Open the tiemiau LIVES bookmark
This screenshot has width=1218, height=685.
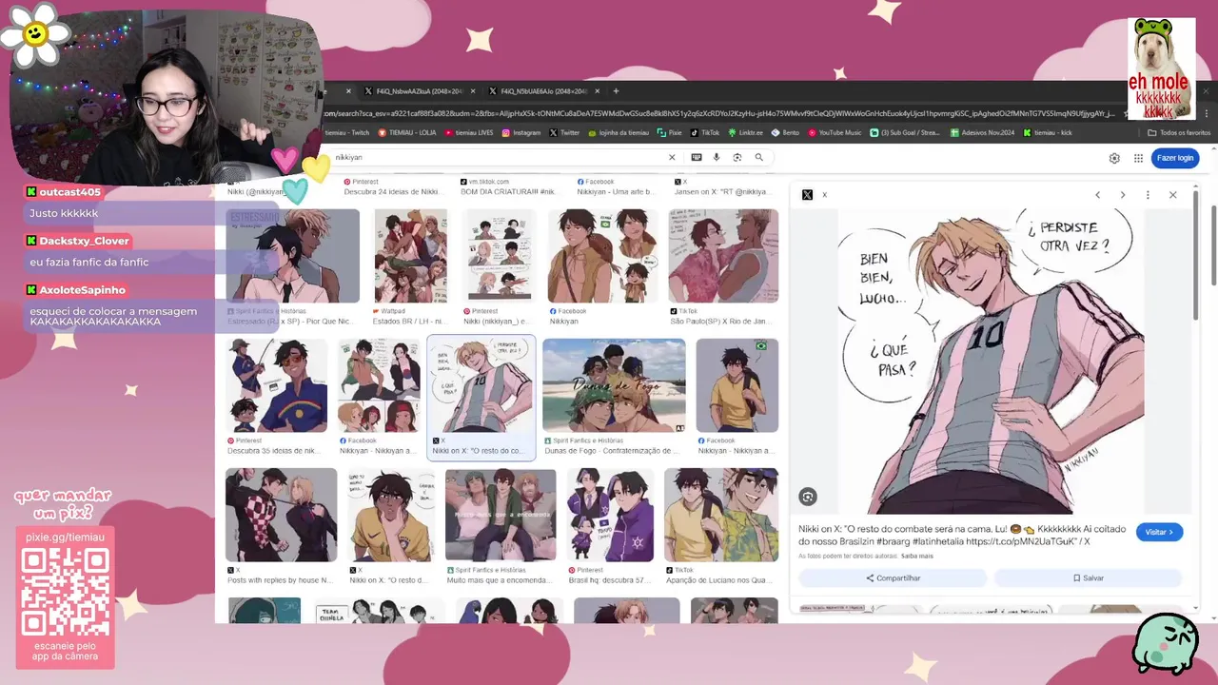(x=469, y=133)
